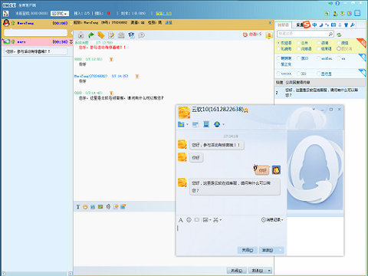This screenshot has width=368, height=276.
Task: Click the orange tag icon in chat toolbar
Action: tap(101, 35)
